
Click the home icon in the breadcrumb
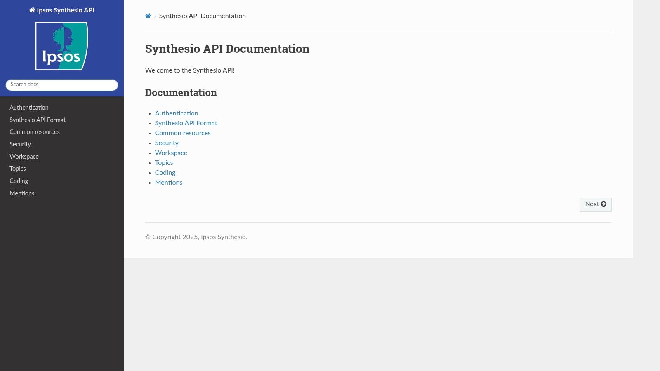click(x=148, y=16)
